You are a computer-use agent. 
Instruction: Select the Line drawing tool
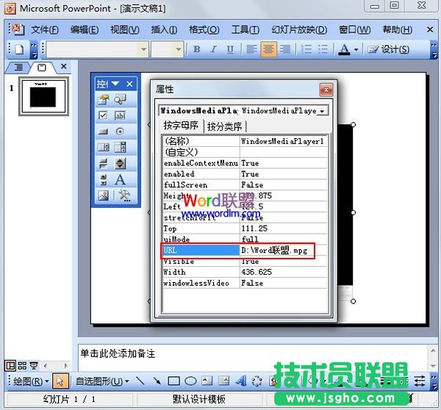tap(140, 381)
